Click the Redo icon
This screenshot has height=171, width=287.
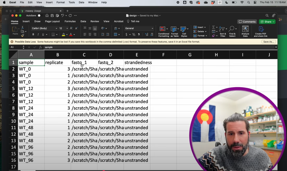click(x=70, y=15)
